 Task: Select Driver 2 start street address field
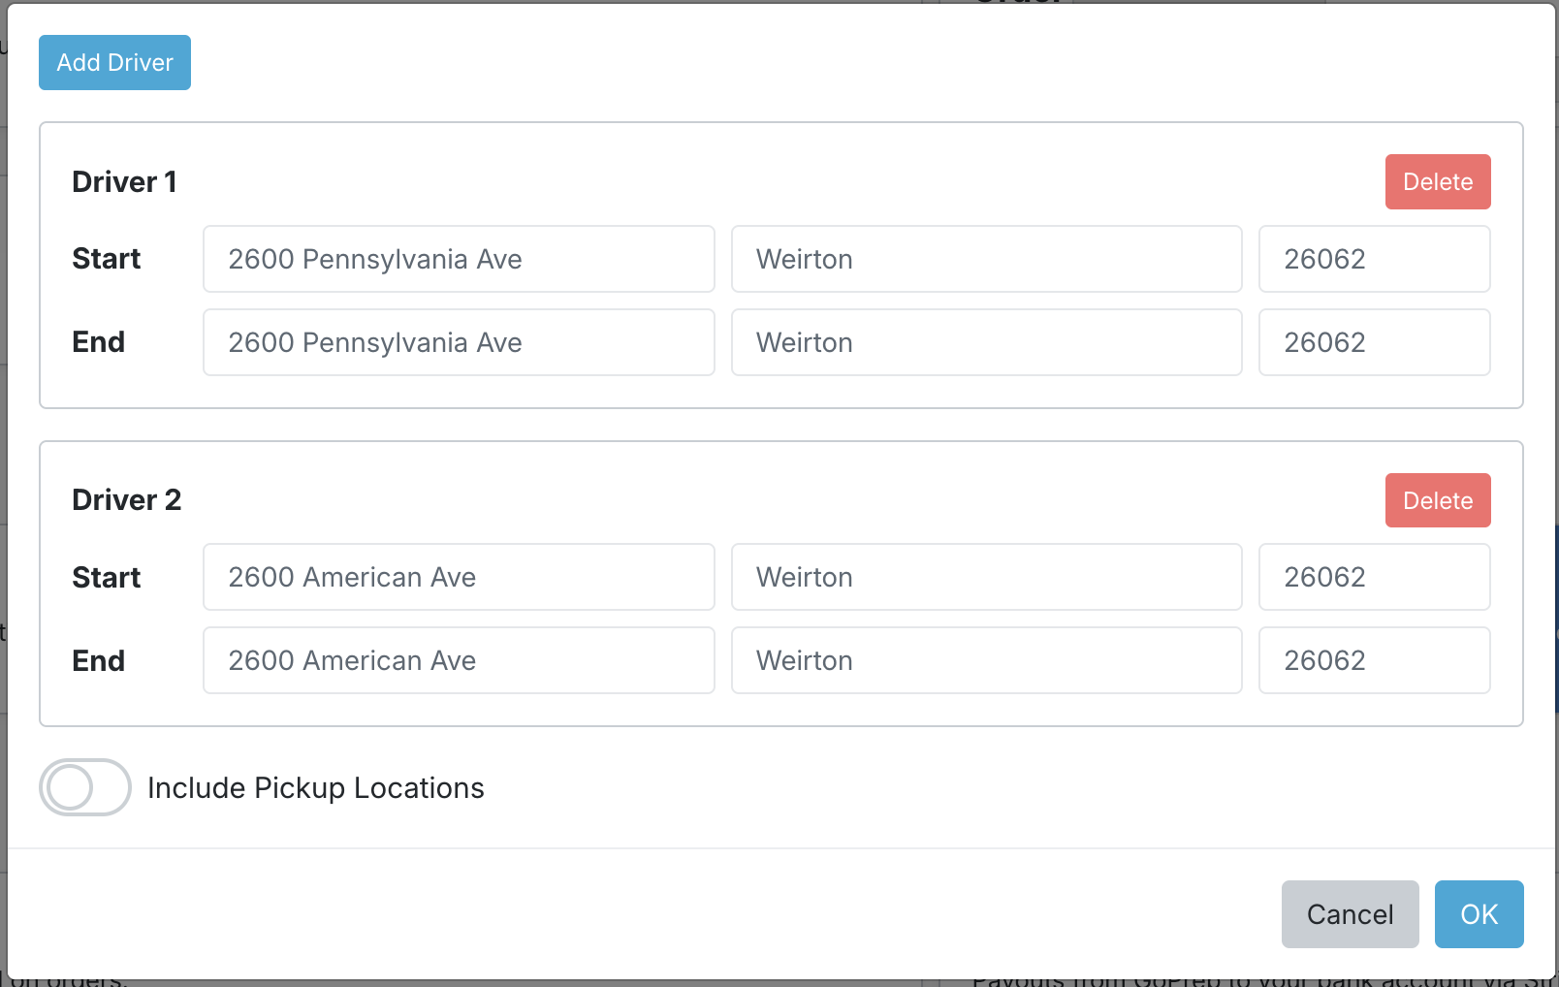(459, 577)
